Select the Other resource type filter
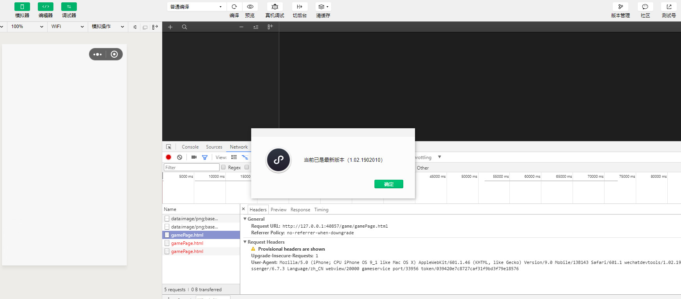 [x=423, y=168]
